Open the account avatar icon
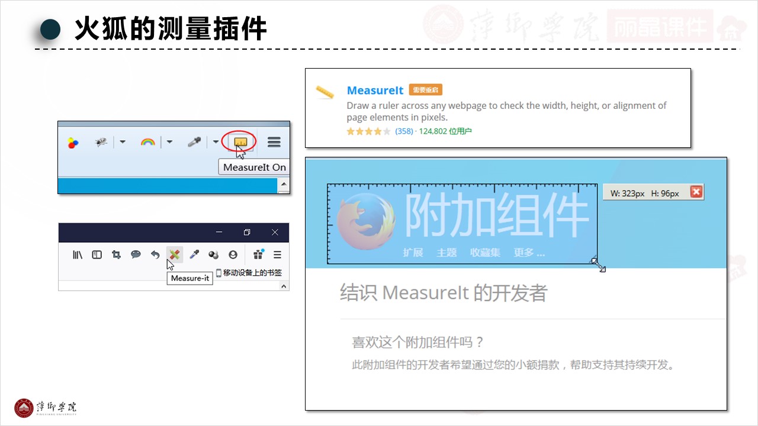This screenshot has width=758, height=426. 233,254
